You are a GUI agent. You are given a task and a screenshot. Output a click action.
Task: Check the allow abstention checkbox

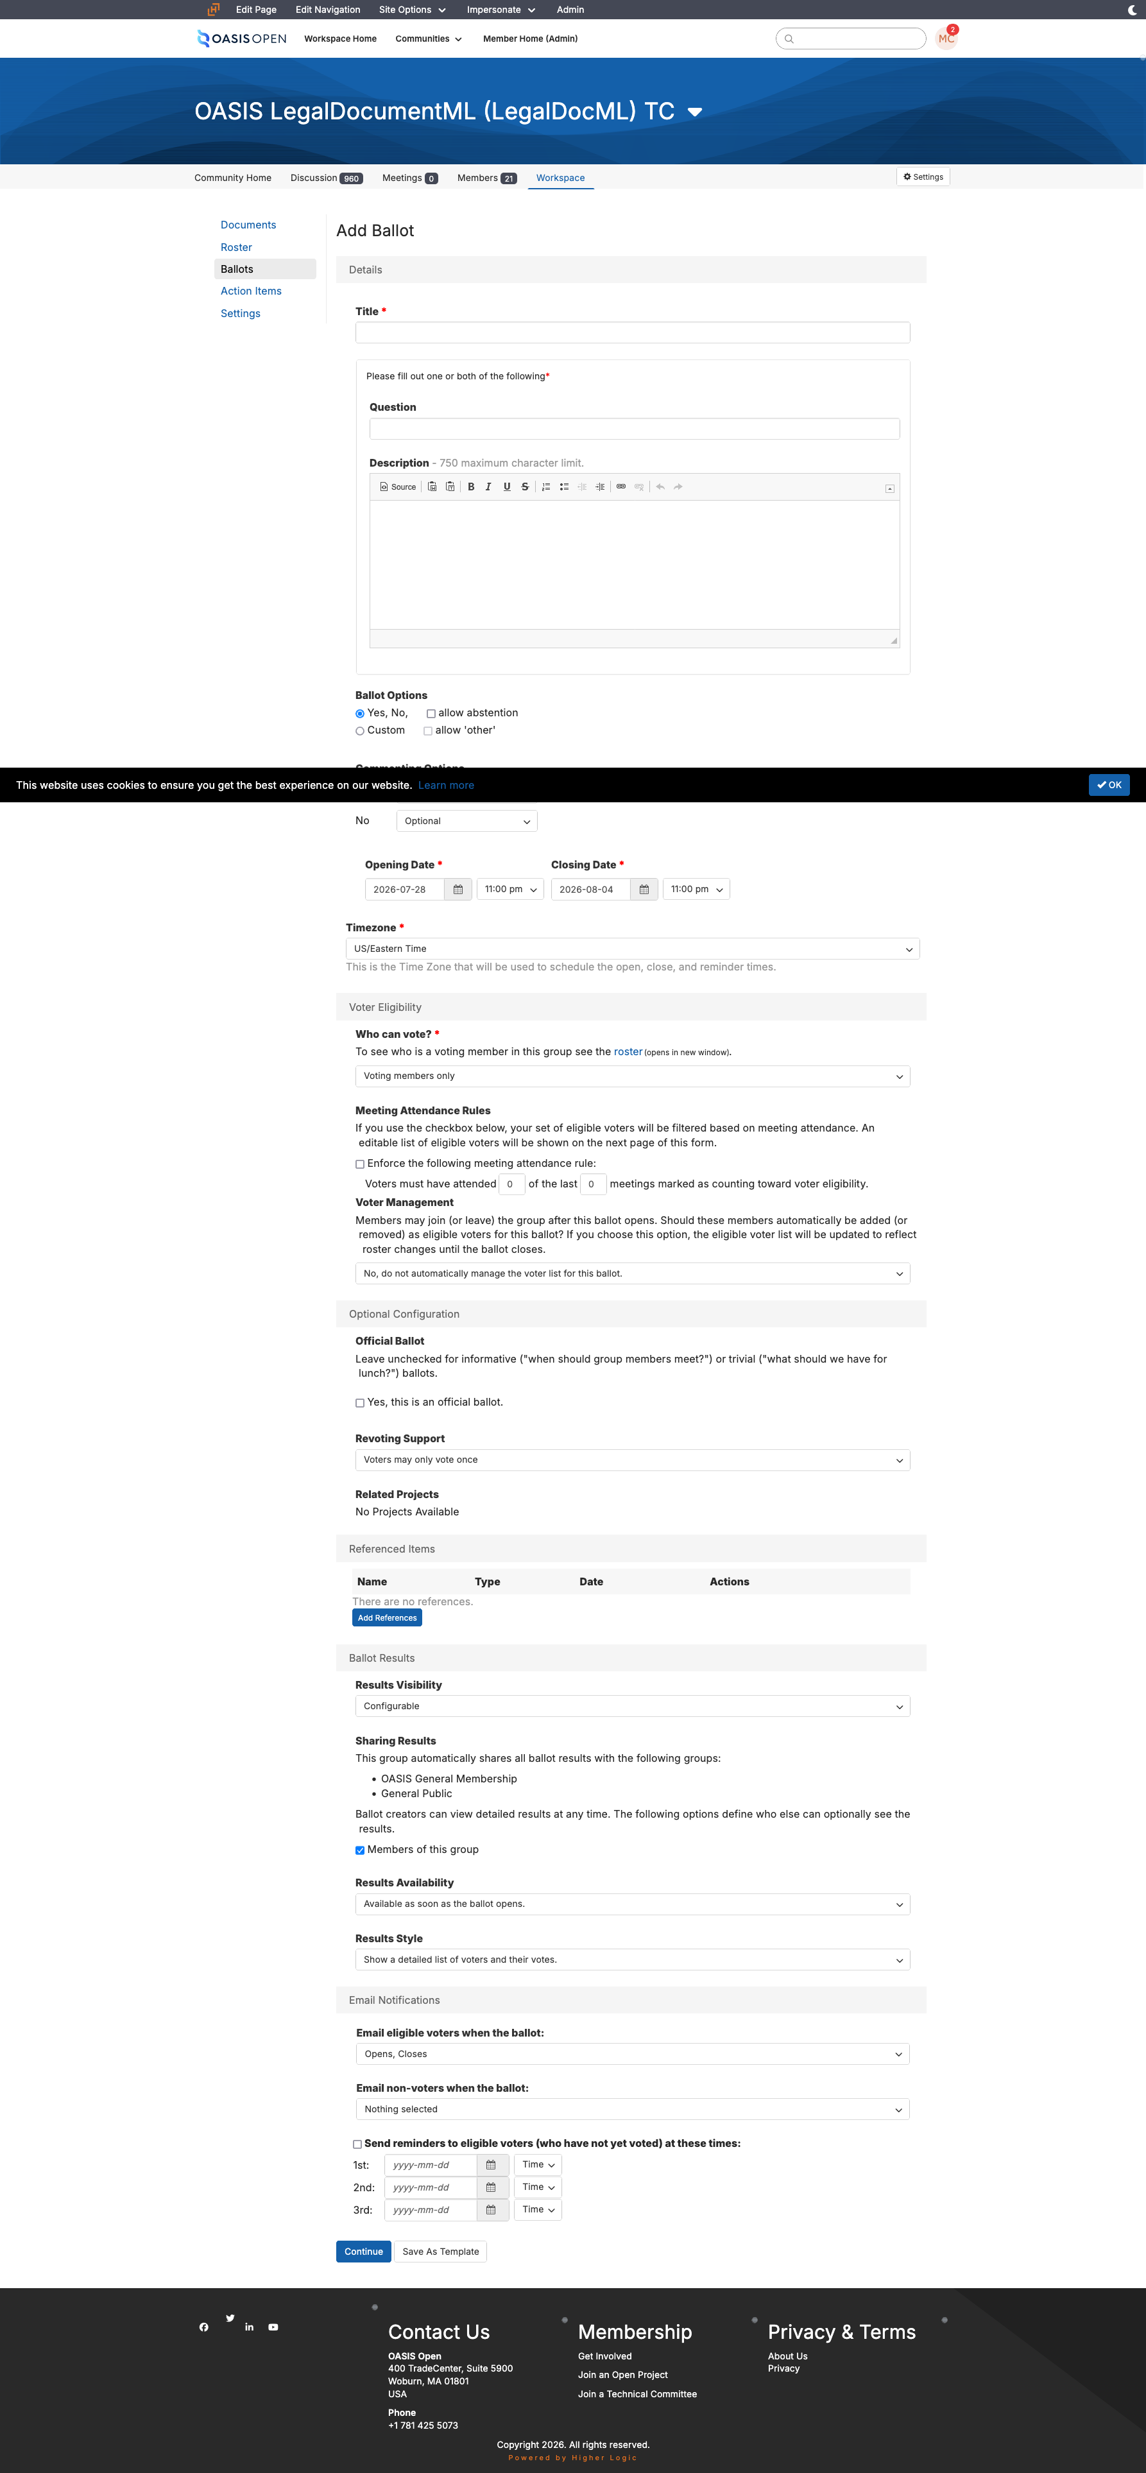431,714
